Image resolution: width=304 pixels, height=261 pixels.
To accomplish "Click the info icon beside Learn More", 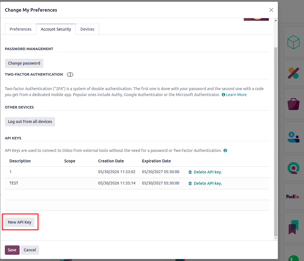I will pyautogui.click(x=223, y=95).
